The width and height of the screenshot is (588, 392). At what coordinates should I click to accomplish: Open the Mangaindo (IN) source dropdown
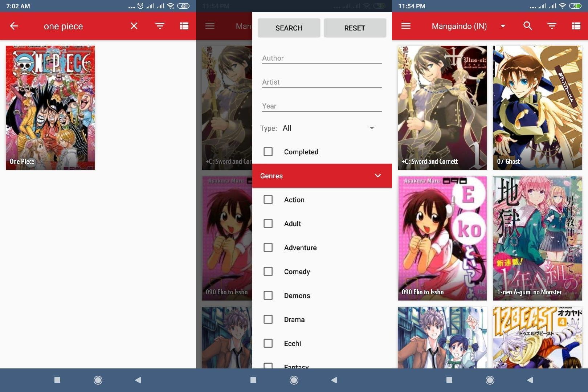point(468,26)
